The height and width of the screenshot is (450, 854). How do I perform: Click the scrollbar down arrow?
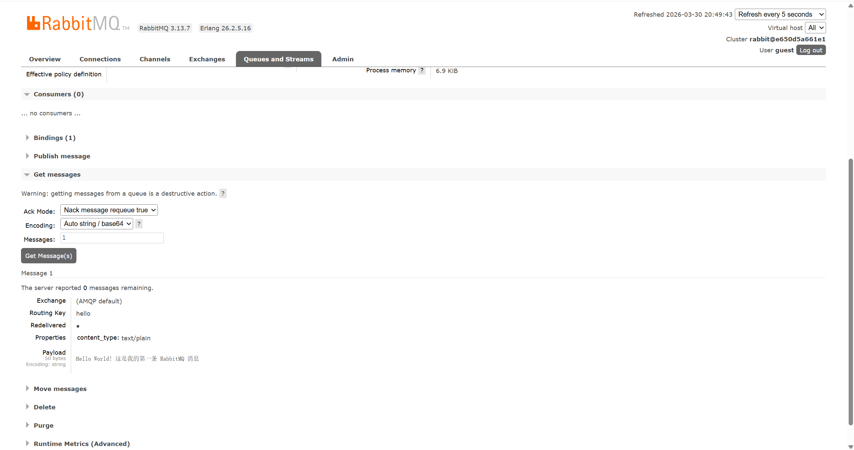(851, 447)
